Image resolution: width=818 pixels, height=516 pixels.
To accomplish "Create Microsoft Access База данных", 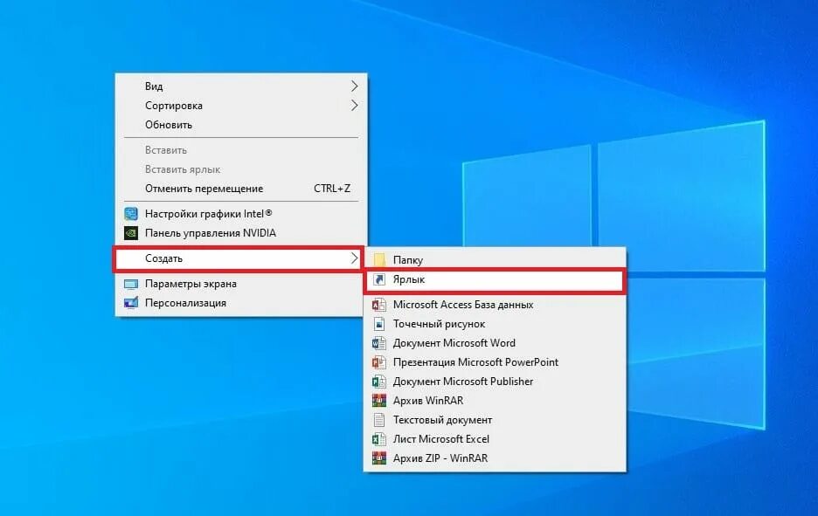I will click(495, 305).
